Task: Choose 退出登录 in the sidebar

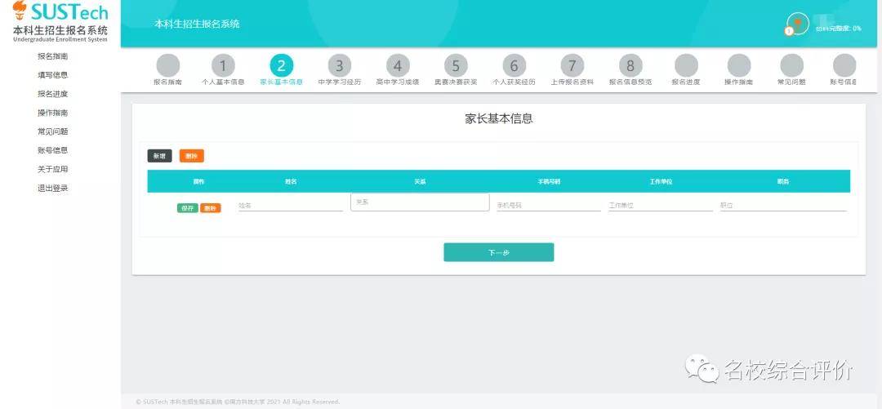Action: coord(52,189)
